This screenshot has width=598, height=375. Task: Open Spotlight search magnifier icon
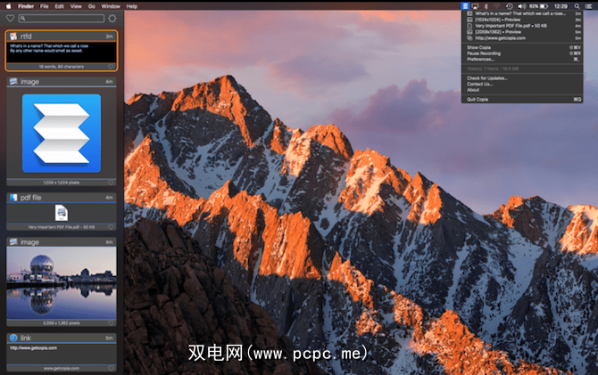577,6
